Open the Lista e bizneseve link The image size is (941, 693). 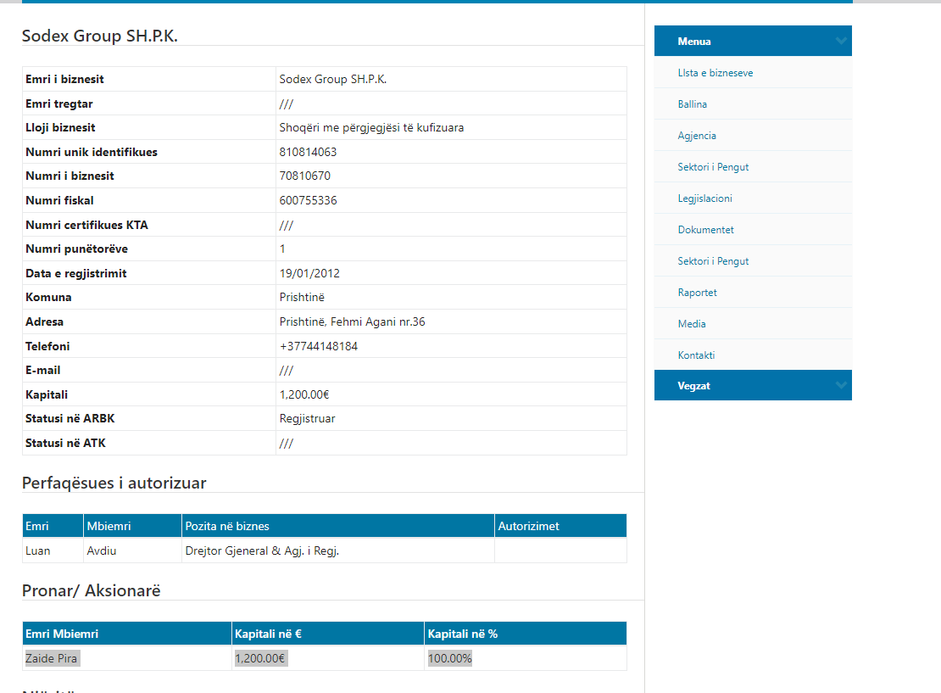point(715,73)
